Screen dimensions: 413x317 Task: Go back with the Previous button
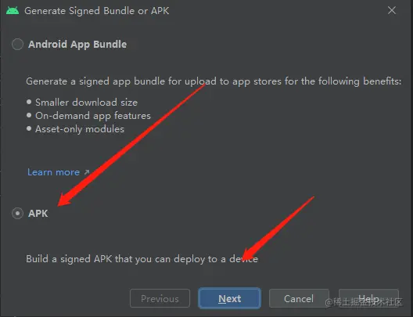pos(160,298)
